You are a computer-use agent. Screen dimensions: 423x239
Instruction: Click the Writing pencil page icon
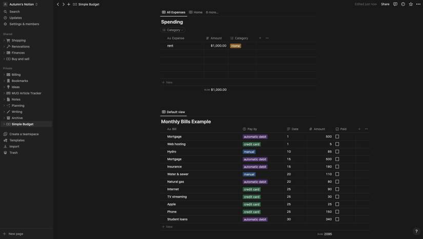(x=8, y=112)
